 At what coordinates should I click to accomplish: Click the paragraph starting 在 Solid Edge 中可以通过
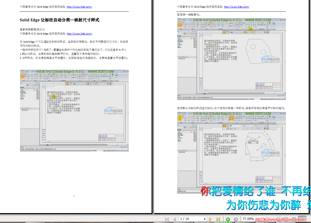point(74,44)
